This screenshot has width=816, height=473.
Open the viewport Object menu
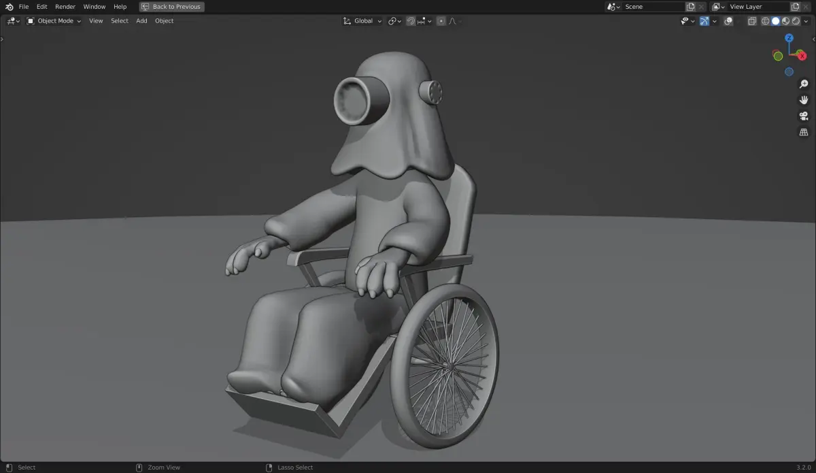[x=164, y=21]
